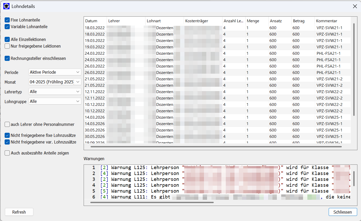Image resolution: width=361 pixels, height=221 pixels.
Task: Open the Periode dropdown
Action: (x=55, y=72)
